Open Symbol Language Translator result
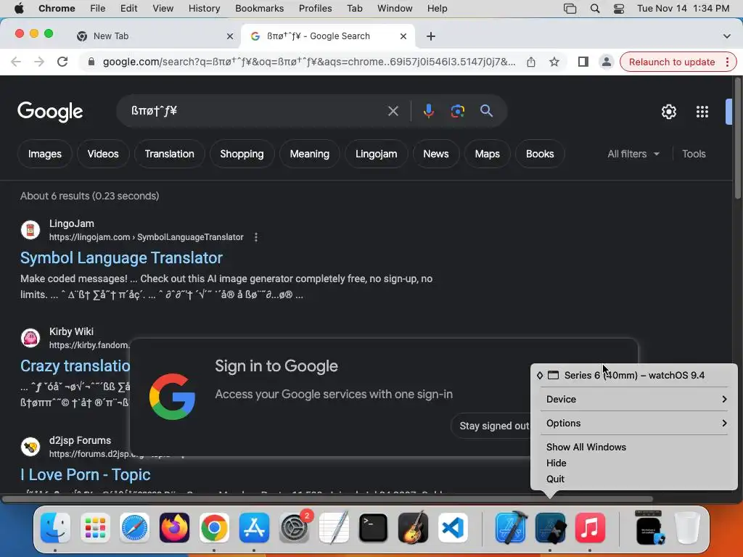The height and width of the screenshot is (557, 743). pyautogui.click(x=121, y=257)
